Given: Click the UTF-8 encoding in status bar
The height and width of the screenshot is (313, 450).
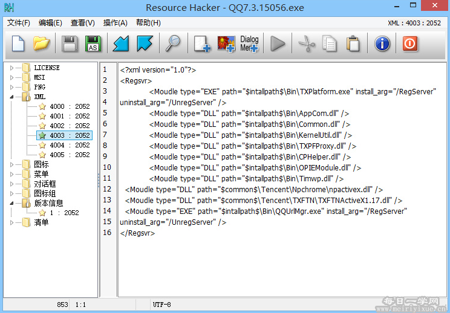Looking at the screenshot, I should coord(162,305).
